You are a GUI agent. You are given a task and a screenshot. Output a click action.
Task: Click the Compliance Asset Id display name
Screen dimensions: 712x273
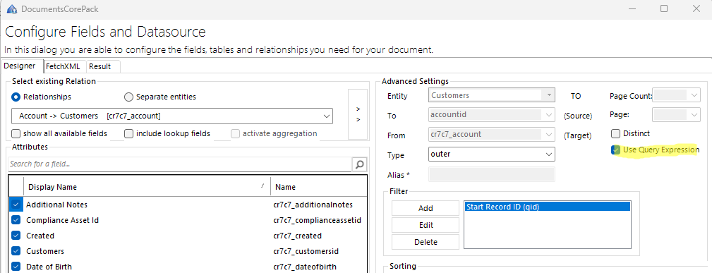coord(63,220)
